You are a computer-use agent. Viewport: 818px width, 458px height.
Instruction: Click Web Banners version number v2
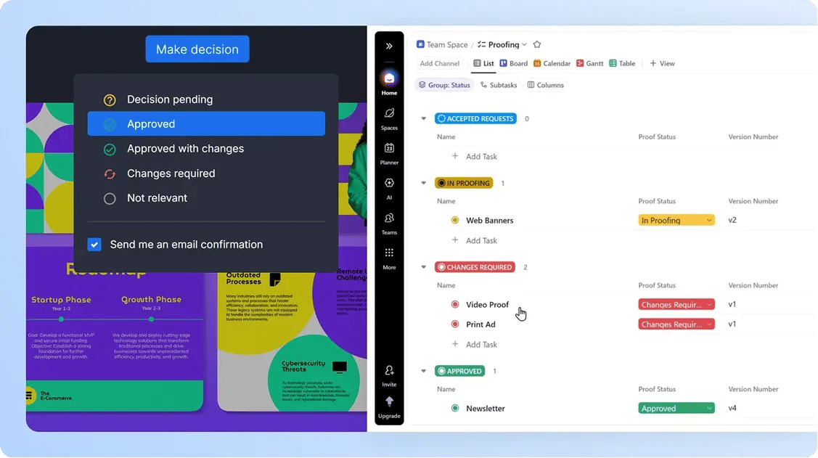coord(732,220)
